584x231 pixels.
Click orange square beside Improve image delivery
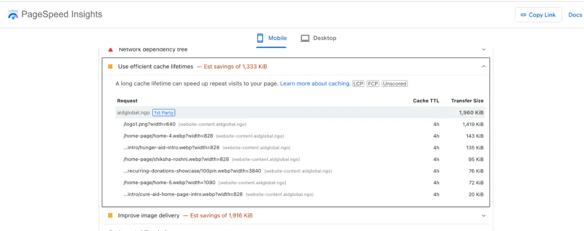(x=110, y=215)
